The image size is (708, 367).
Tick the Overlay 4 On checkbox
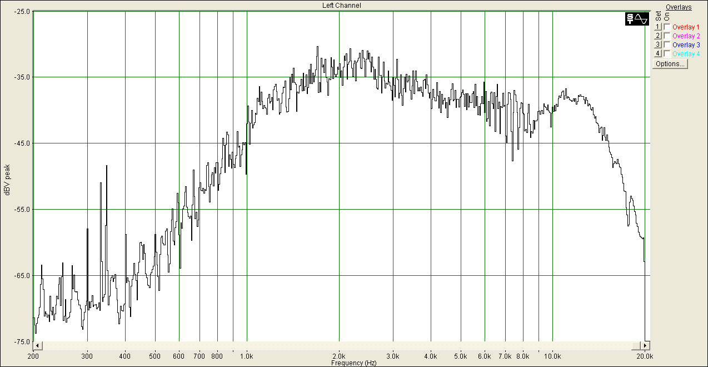(667, 53)
